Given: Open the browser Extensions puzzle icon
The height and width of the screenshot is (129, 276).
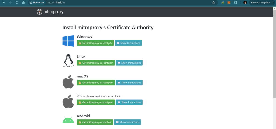Looking at the screenshot, I should (x=236, y=2).
